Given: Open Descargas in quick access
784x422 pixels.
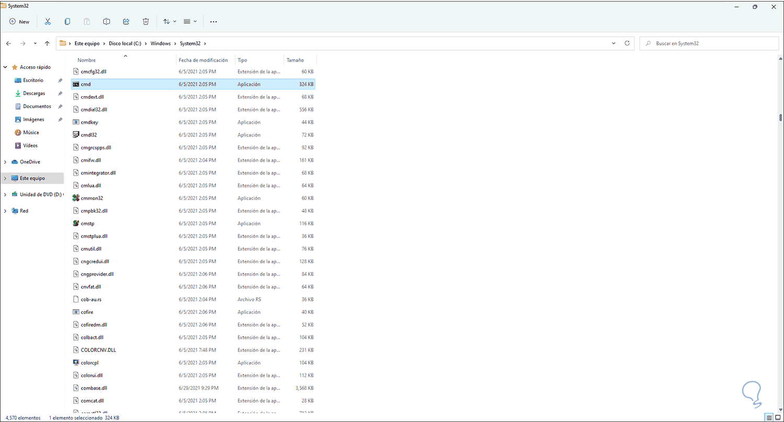Looking at the screenshot, I should pyautogui.click(x=34, y=93).
